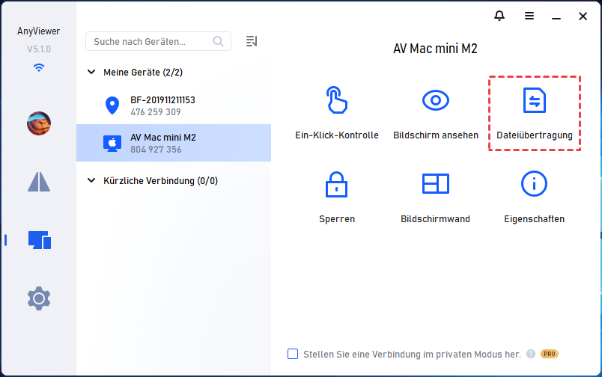Click the Sperren lock icon

click(336, 184)
